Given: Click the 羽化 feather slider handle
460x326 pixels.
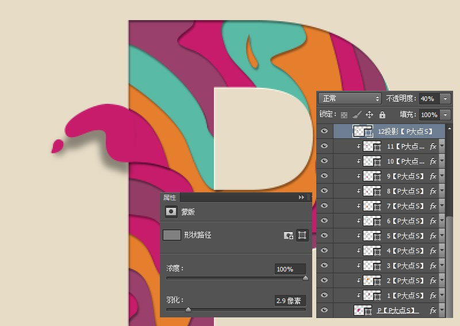Looking at the screenshot, I should (x=188, y=309).
